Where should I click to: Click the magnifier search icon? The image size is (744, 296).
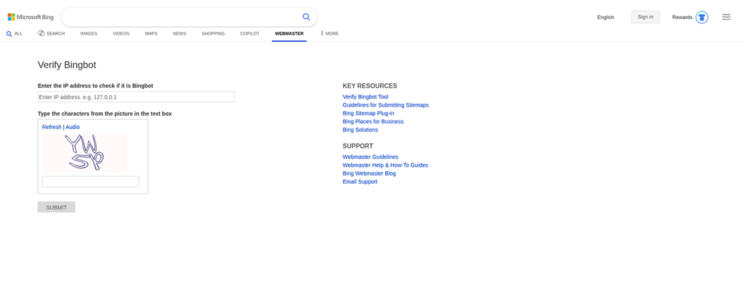pos(306,17)
